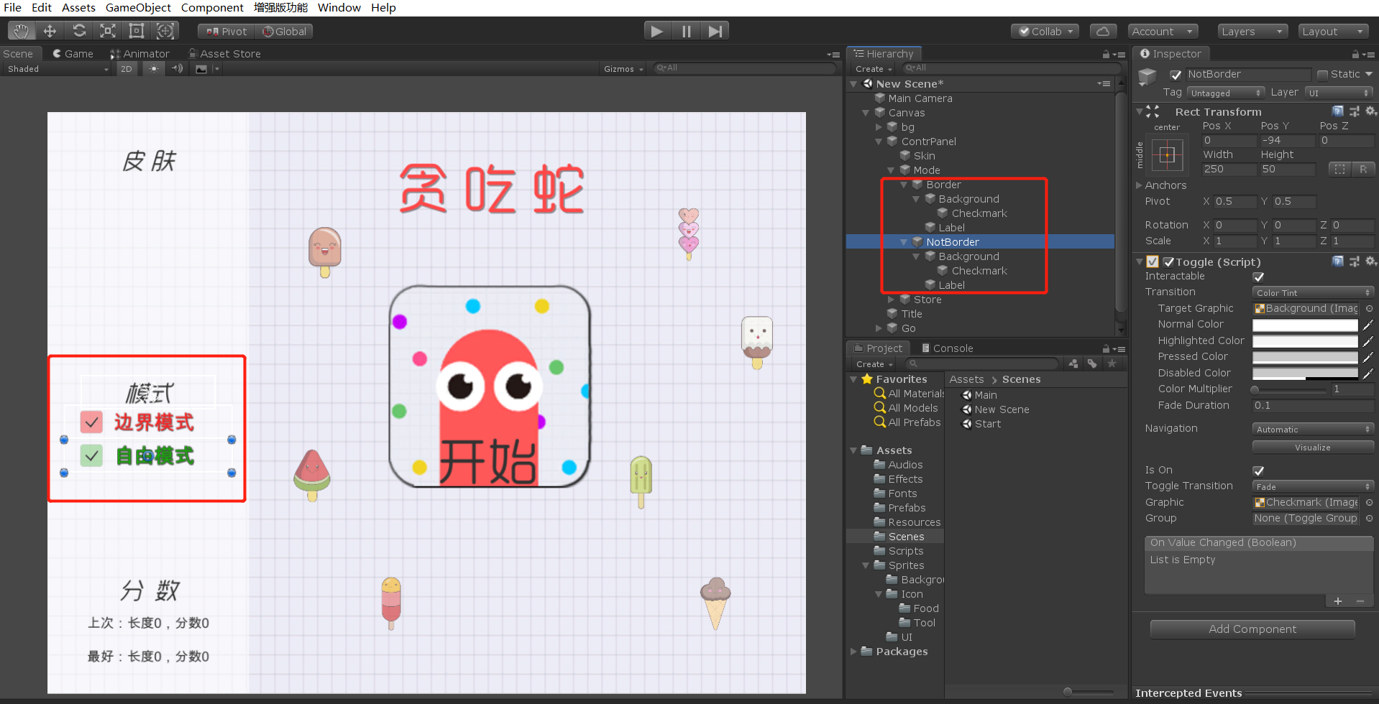Expand the Store hierarchy item
The image size is (1379, 704).
point(892,300)
